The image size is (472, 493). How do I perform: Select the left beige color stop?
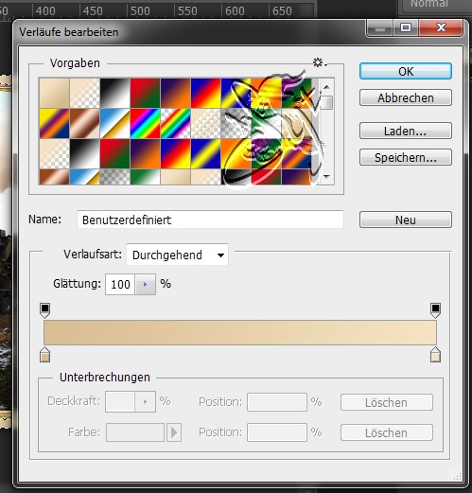(45, 355)
